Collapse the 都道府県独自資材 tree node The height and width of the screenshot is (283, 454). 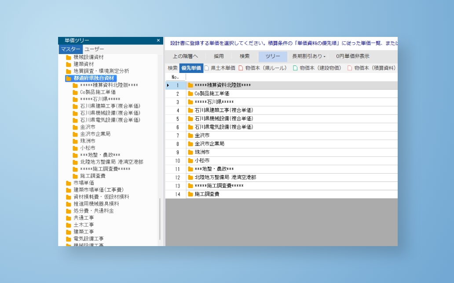click(x=69, y=78)
